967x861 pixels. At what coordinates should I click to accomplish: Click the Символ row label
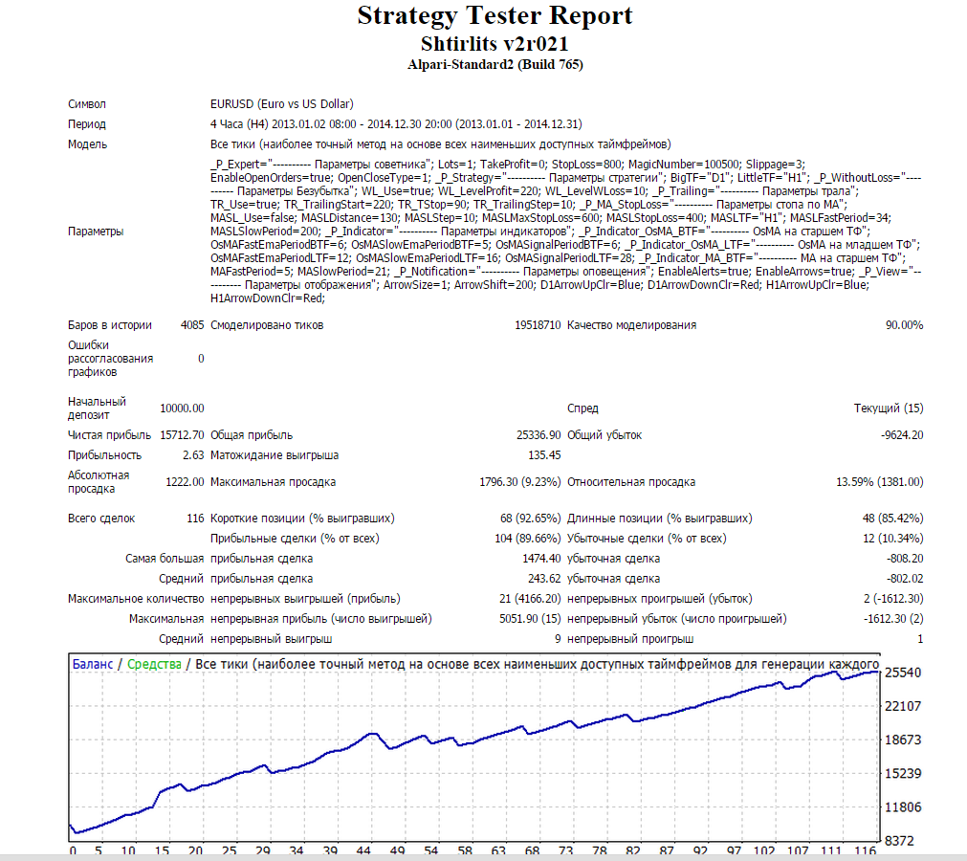[87, 104]
